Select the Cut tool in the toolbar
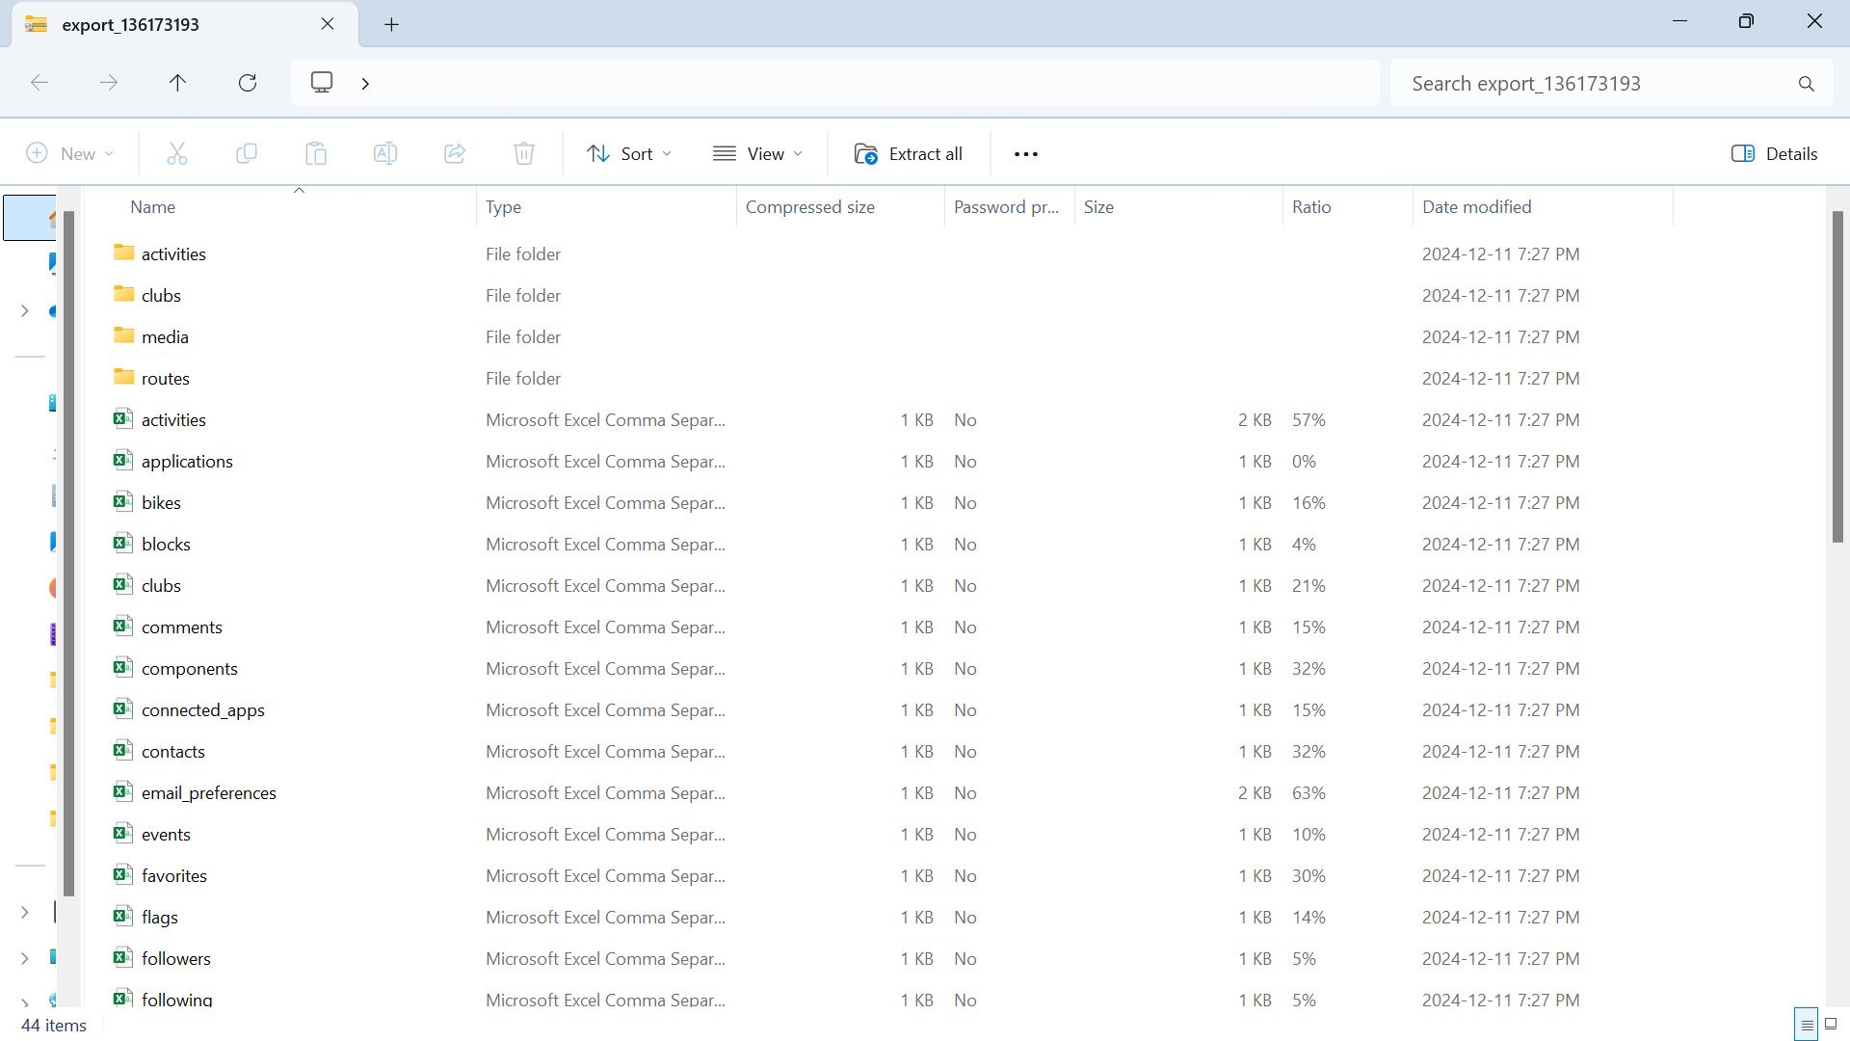The image size is (1850, 1041). 177,153
